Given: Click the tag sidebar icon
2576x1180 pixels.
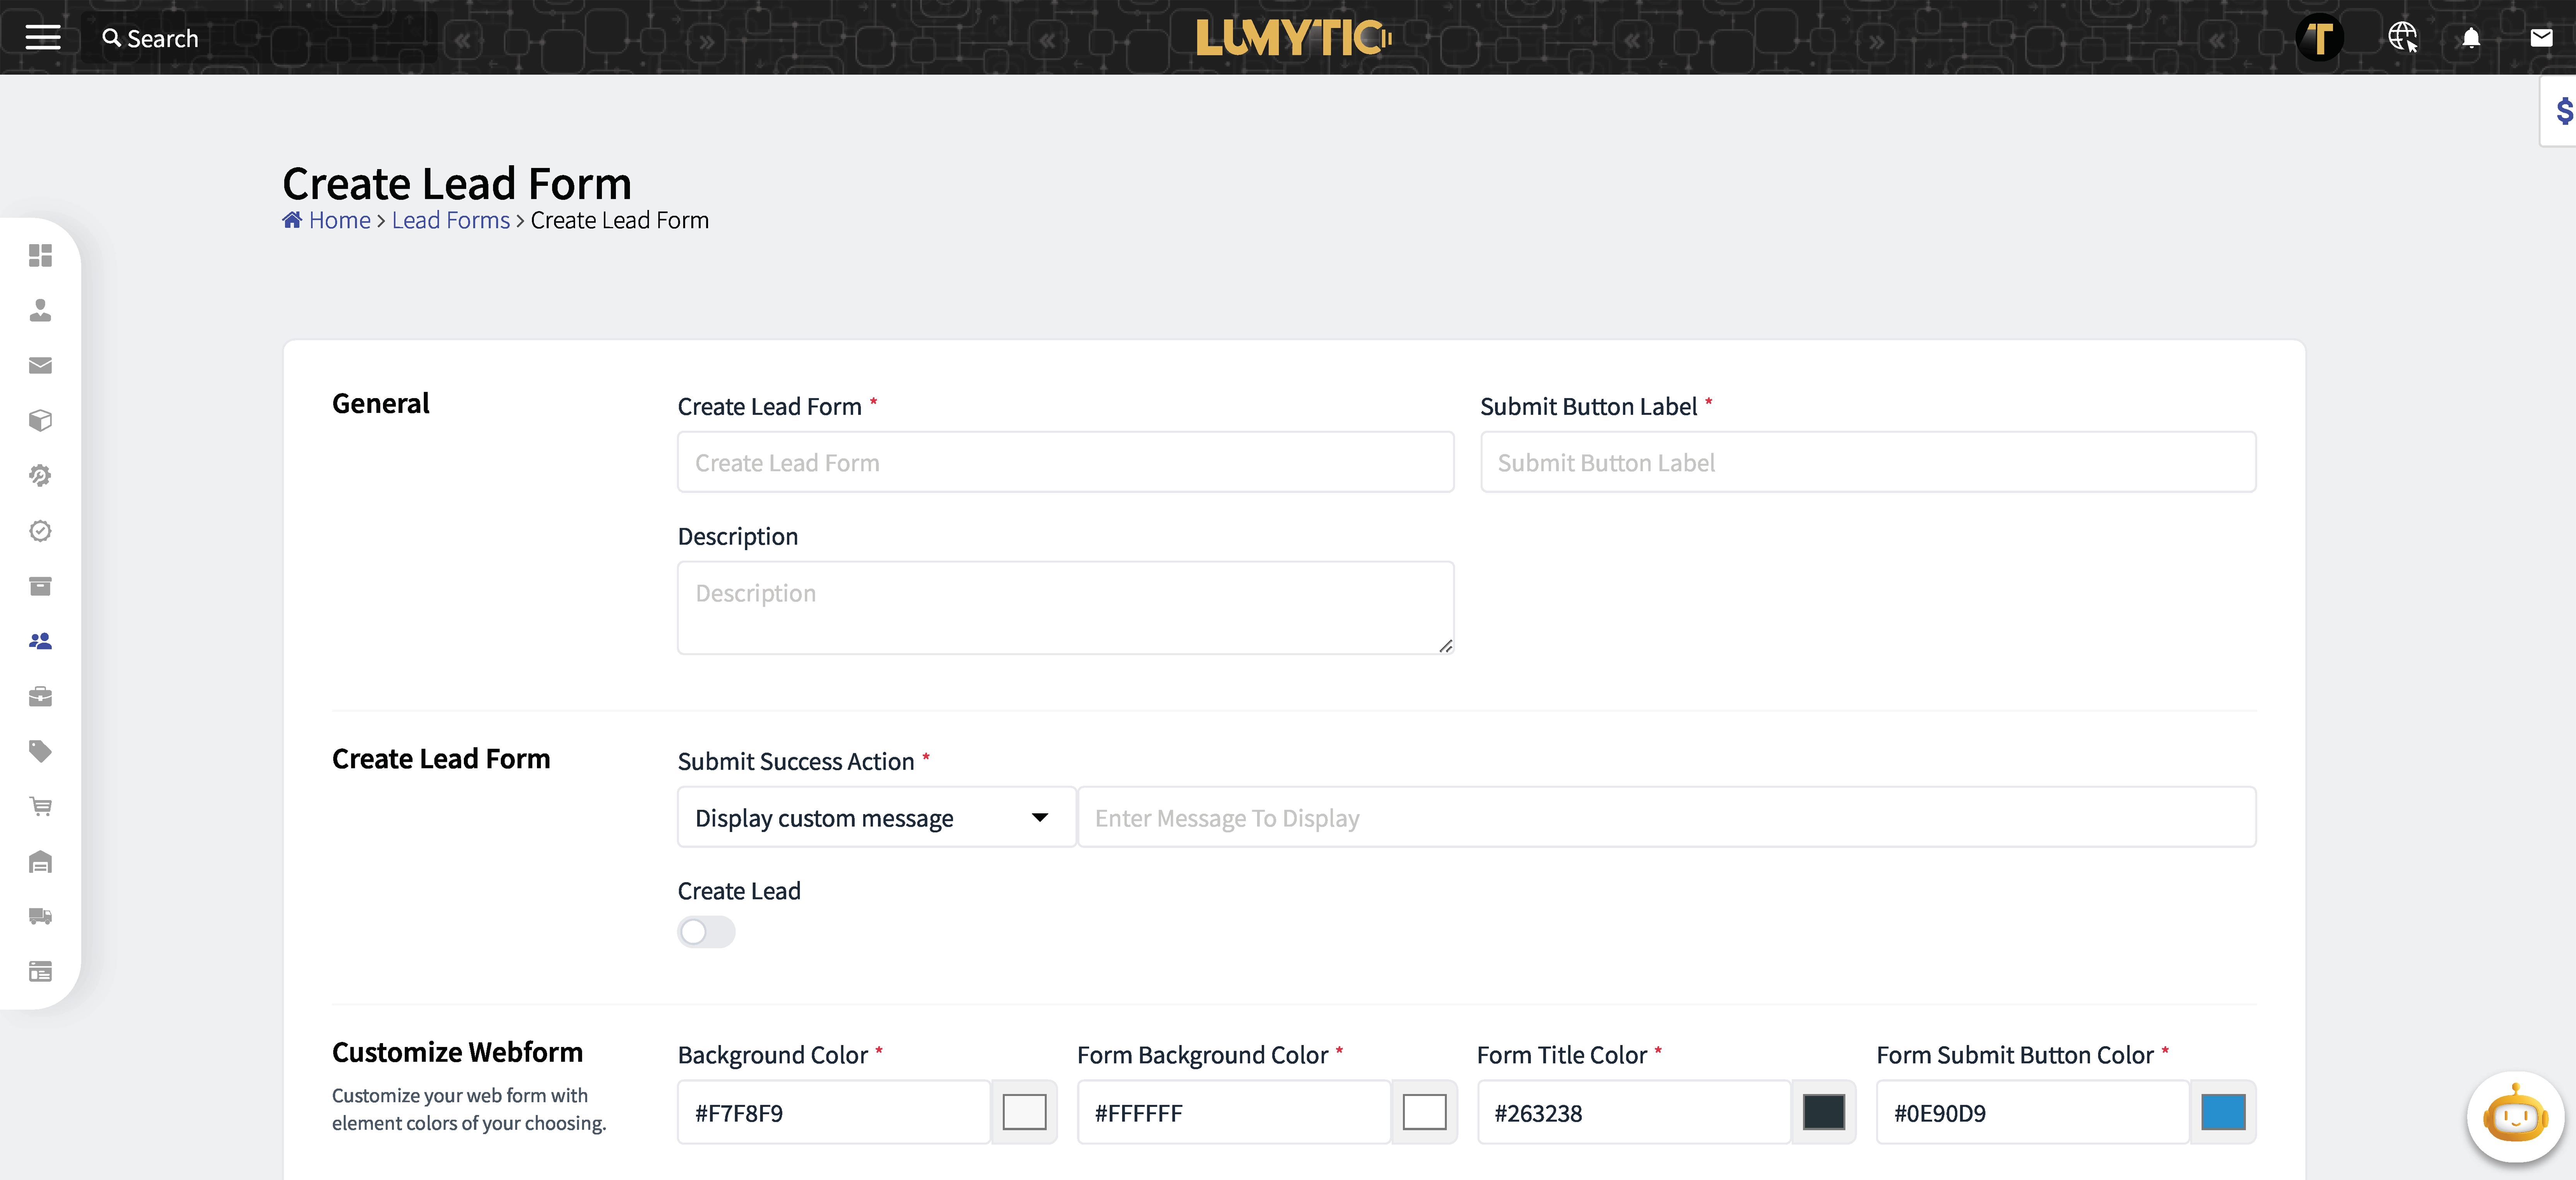Looking at the screenshot, I should (x=40, y=751).
